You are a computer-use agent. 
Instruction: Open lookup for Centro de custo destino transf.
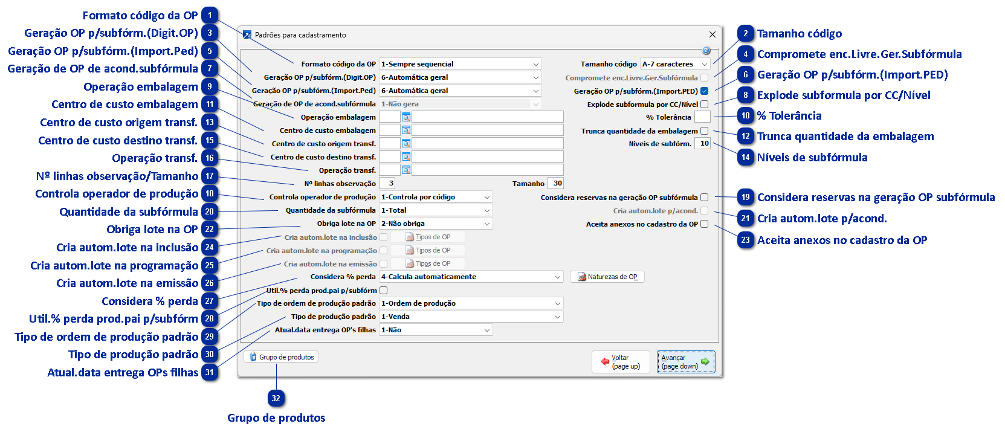coord(406,157)
